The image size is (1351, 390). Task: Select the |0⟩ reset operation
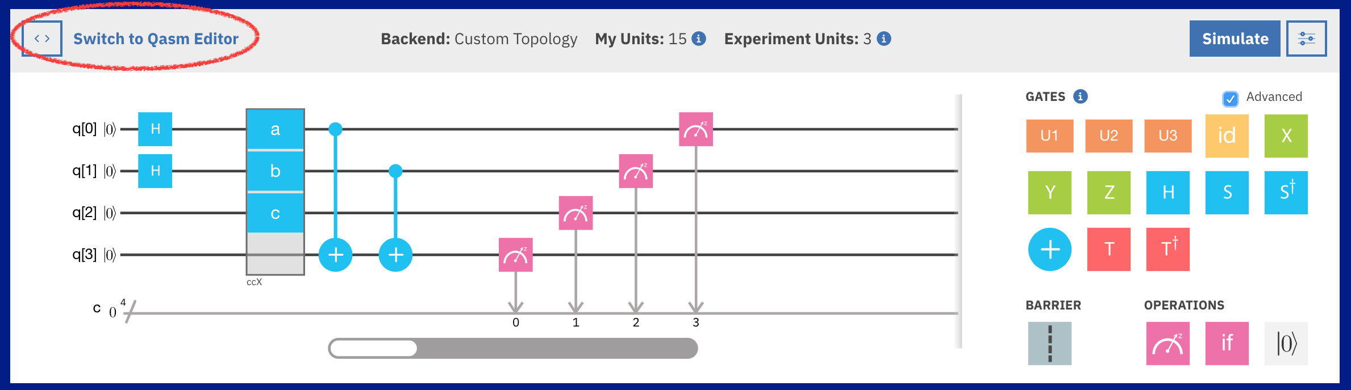point(1286,343)
